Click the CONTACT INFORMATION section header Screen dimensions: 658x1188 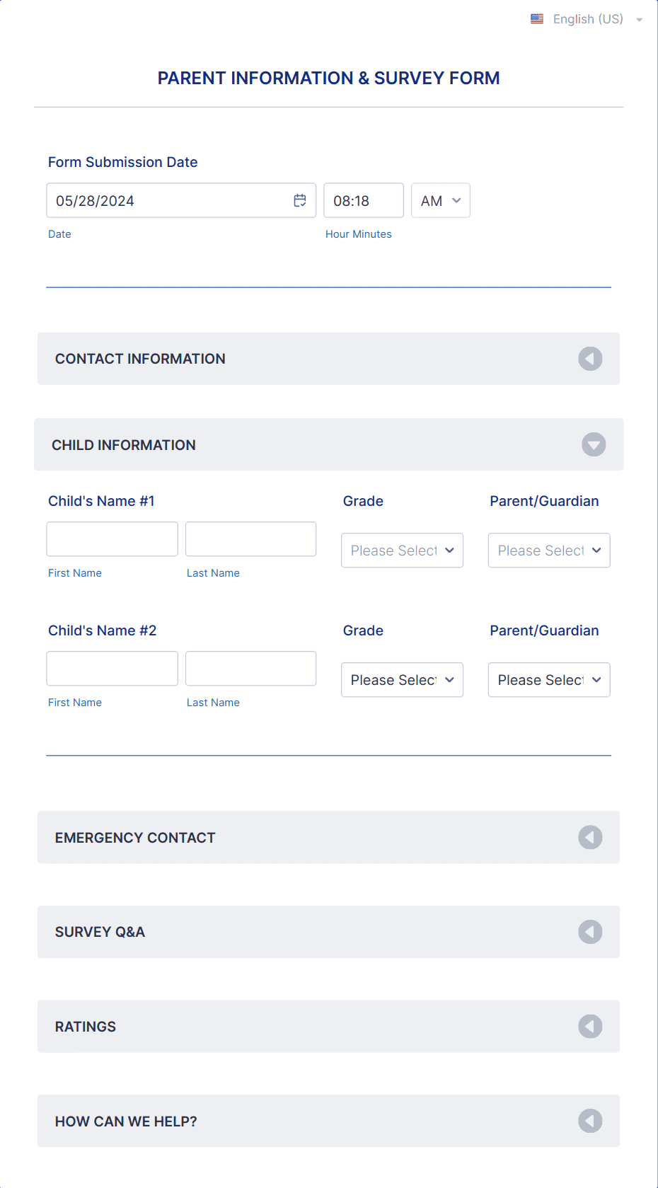point(139,359)
